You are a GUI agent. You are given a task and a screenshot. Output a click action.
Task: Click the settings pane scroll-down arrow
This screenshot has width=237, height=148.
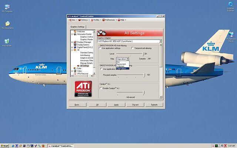[x=161, y=97]
